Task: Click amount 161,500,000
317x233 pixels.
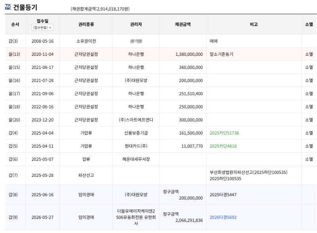Action: 191,133
